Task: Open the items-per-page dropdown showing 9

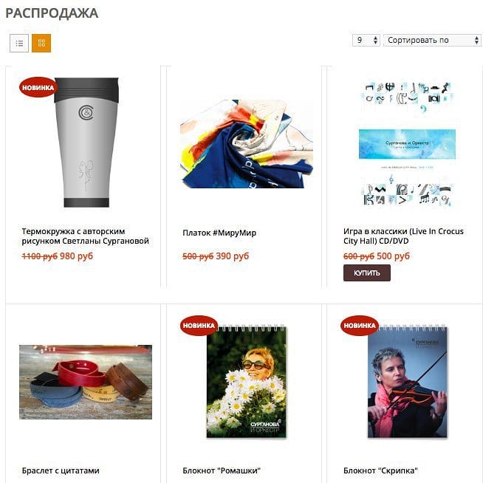Action: tap(366, 40)
